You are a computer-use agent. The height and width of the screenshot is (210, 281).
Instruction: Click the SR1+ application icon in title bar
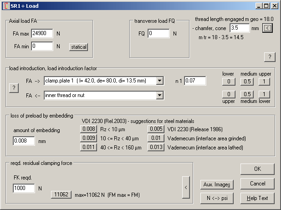[x=5, y=6]
